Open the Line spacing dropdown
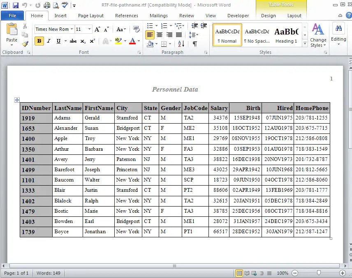This screenshot has height=278, width=352. tap(193, 34)
